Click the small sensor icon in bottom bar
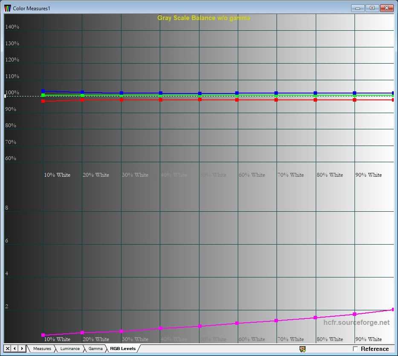This screenshot has height=356, width=398. click(x=303, y=349)
